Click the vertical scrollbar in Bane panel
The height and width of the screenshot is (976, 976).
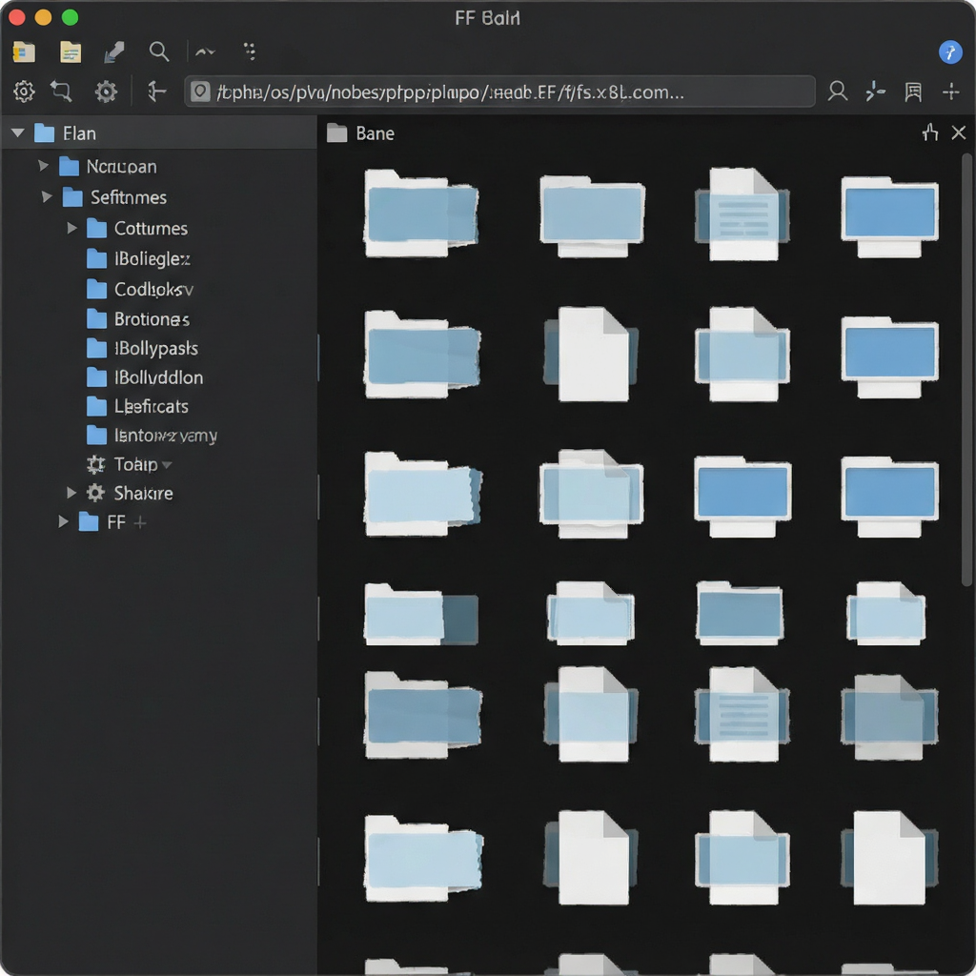tap(966, 371)
